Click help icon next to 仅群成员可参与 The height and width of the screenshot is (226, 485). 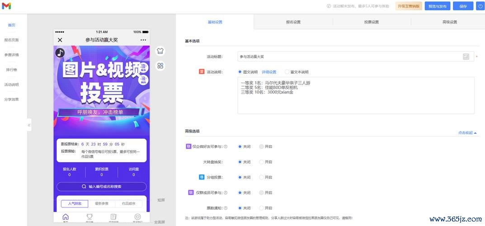(x=226, y=193)
